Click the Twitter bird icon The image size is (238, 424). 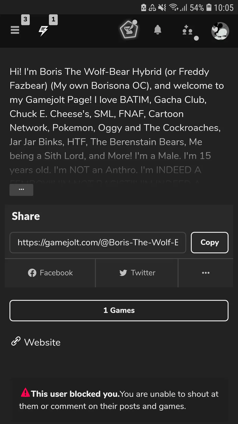pos(123,273)
